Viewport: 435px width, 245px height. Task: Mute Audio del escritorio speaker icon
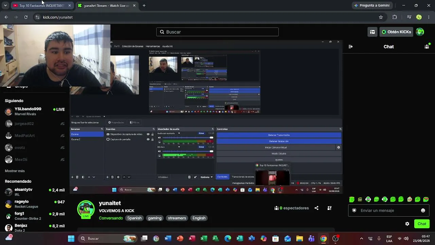[x=159, y=138]
